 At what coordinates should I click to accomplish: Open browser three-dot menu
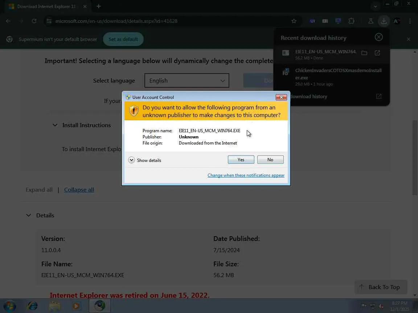click(410, 21)
